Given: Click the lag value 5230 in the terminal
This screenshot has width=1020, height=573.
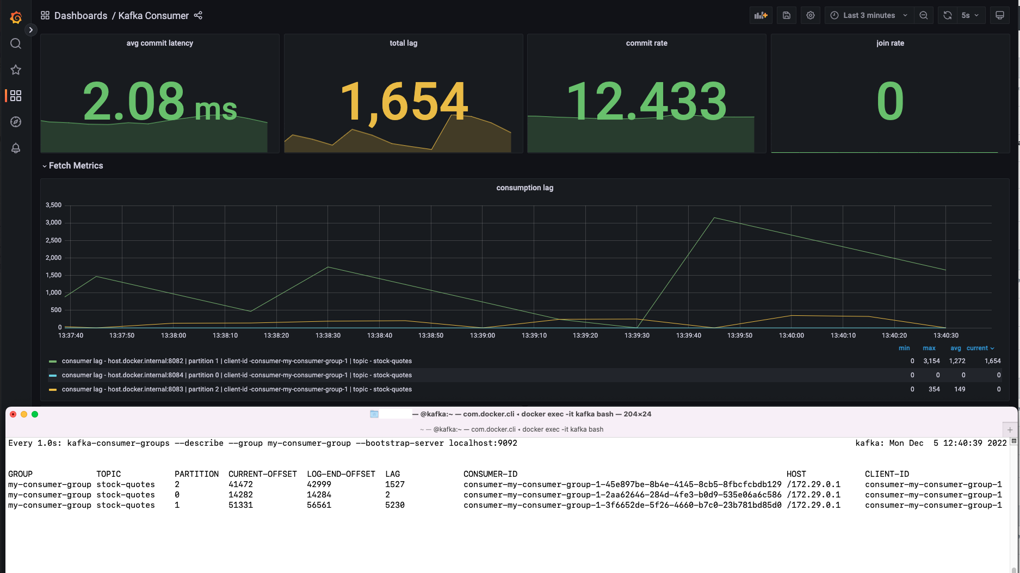Looking at the screenshot, I should pos(394,505).
